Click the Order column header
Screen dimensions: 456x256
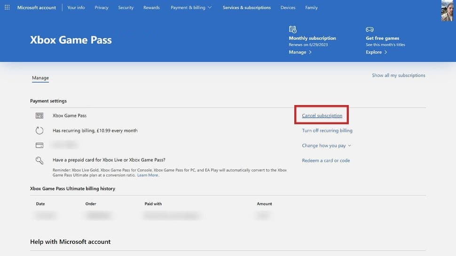pos(91,204)
